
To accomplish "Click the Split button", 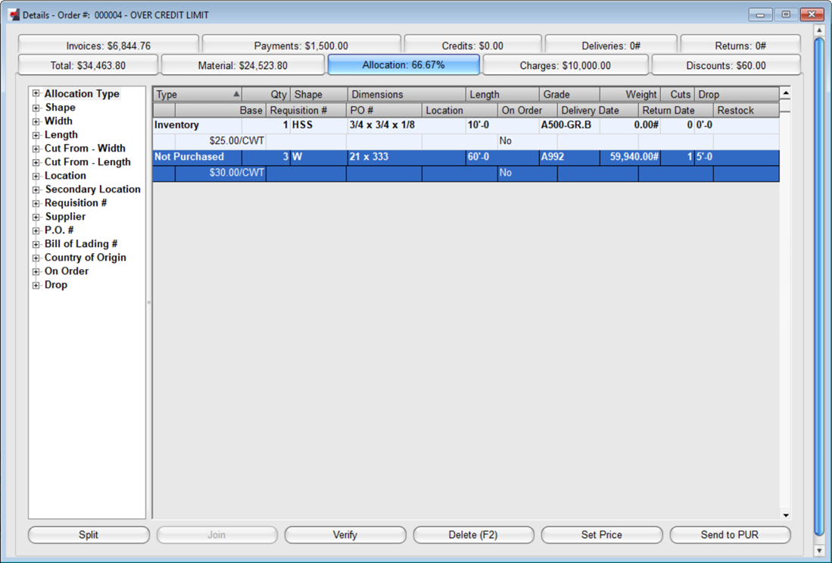I will click(x=89, y=535).
